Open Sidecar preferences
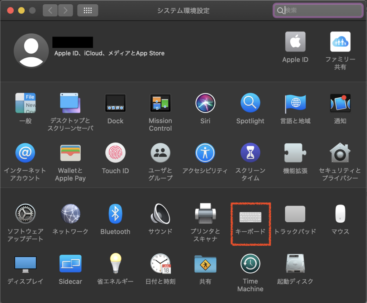This screenshot has width=367, height=303. coord(71,264)
